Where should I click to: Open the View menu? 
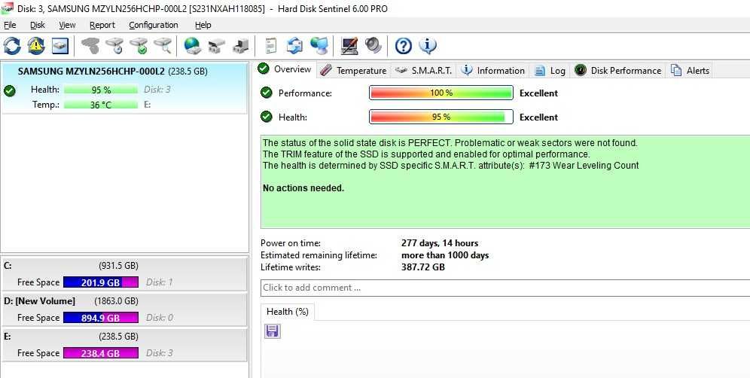67,25
